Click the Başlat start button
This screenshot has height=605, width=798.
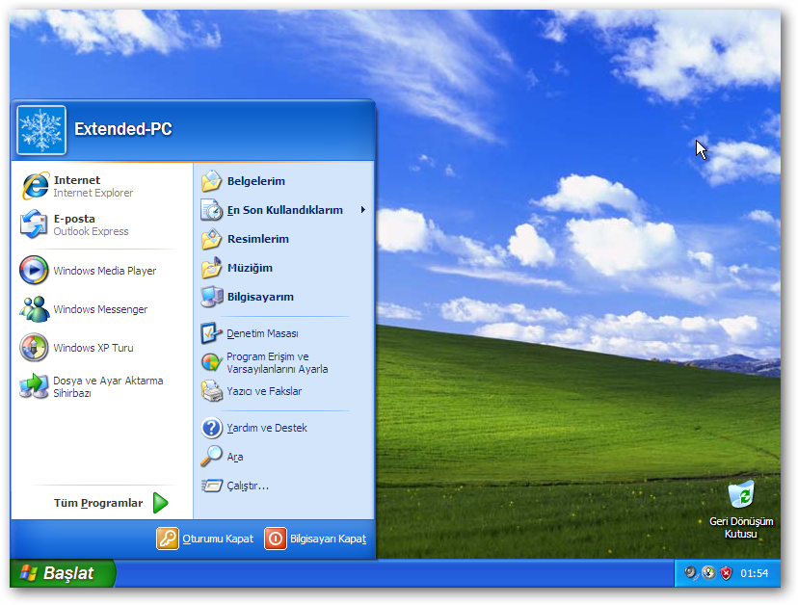tap(62, 573)
